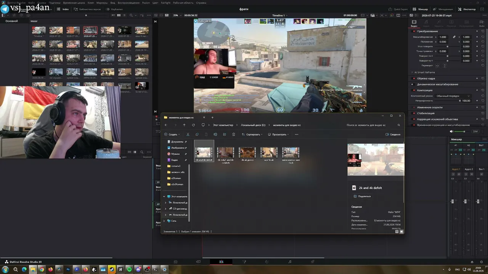Cut the selected file in Explorer
The image size is (488, 274).
pyautogui.click(x=188, y=134)
